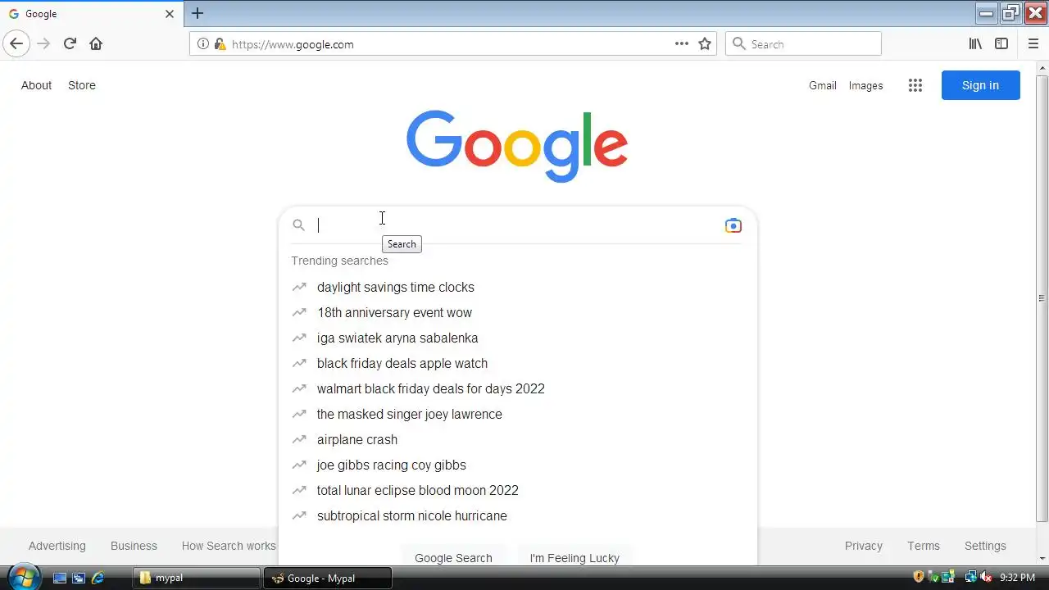
Task: Open the Advertising footer link
Action: click(x=57, y=546)
